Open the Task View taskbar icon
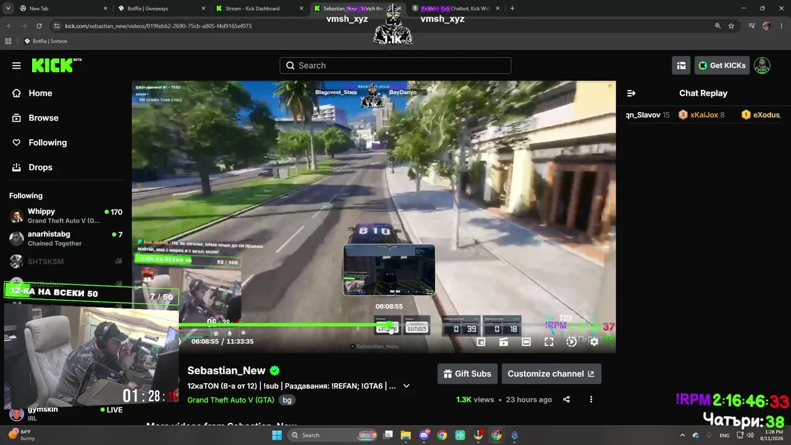 pyautogui.click(x=388, y=435)
